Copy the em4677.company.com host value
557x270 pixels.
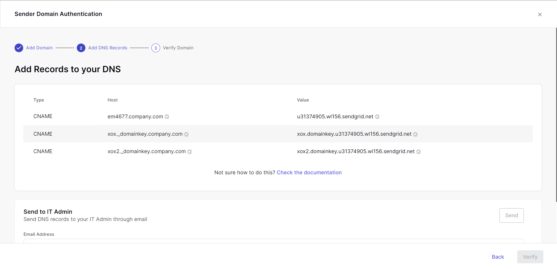click(x=167, y=117)
